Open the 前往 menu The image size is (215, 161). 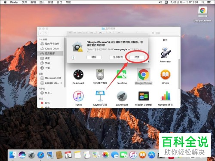click(x=51, y=2)
